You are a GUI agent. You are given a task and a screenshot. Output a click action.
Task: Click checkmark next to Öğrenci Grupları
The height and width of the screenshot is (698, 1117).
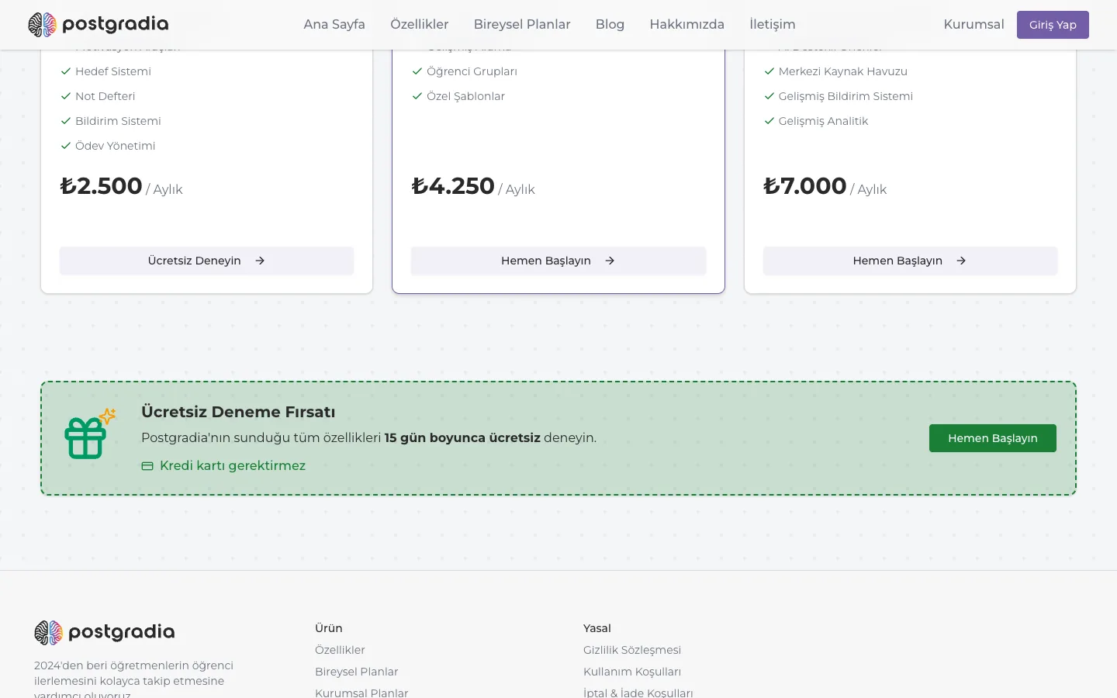(417, 71)
